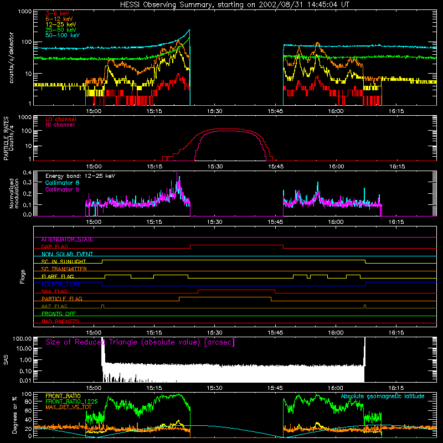Click the HI channel legend label
The image size is (443, 443).
click(60, 125)
